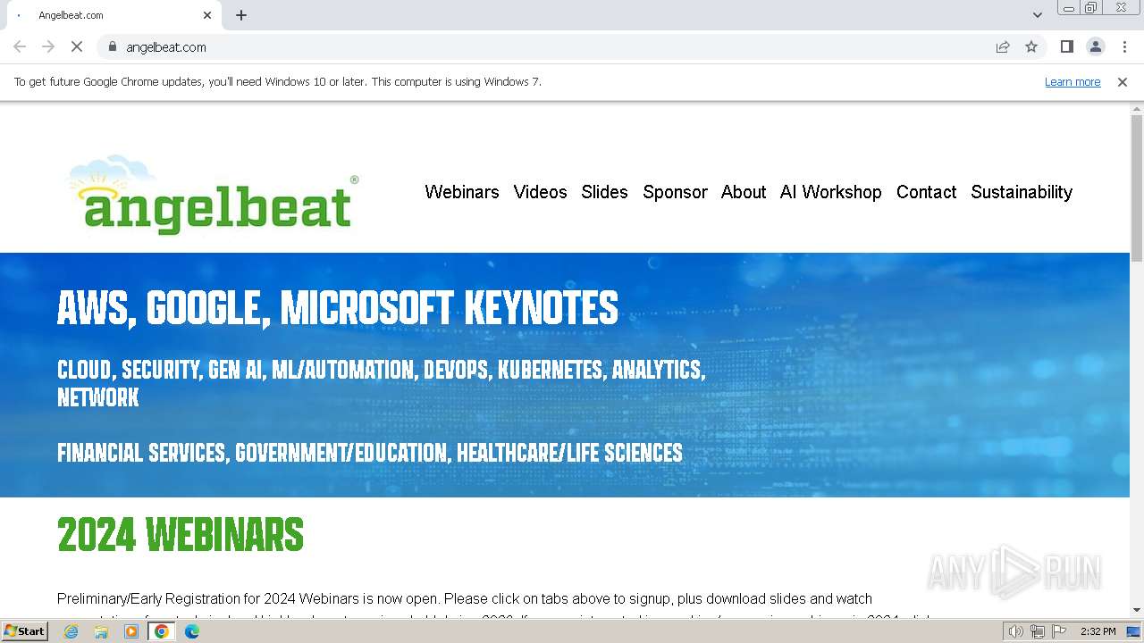Open the Sponsor menu item

[x=675, y=192]
